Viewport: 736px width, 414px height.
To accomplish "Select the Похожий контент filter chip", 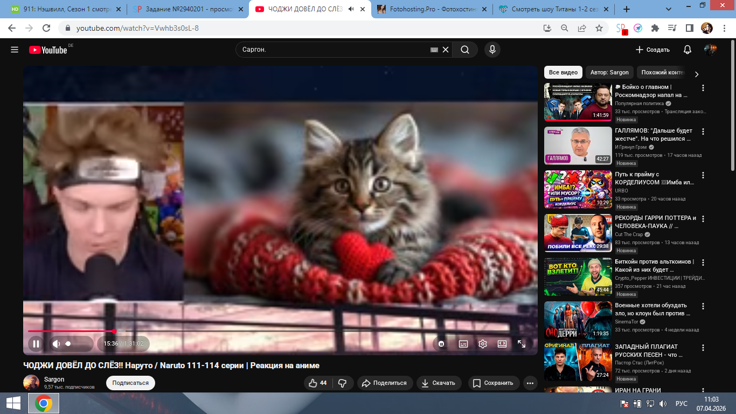I will pos(662,72).
